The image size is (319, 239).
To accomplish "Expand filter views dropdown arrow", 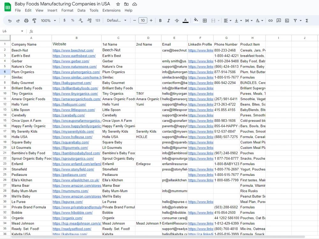I will (x=300, y=20).
